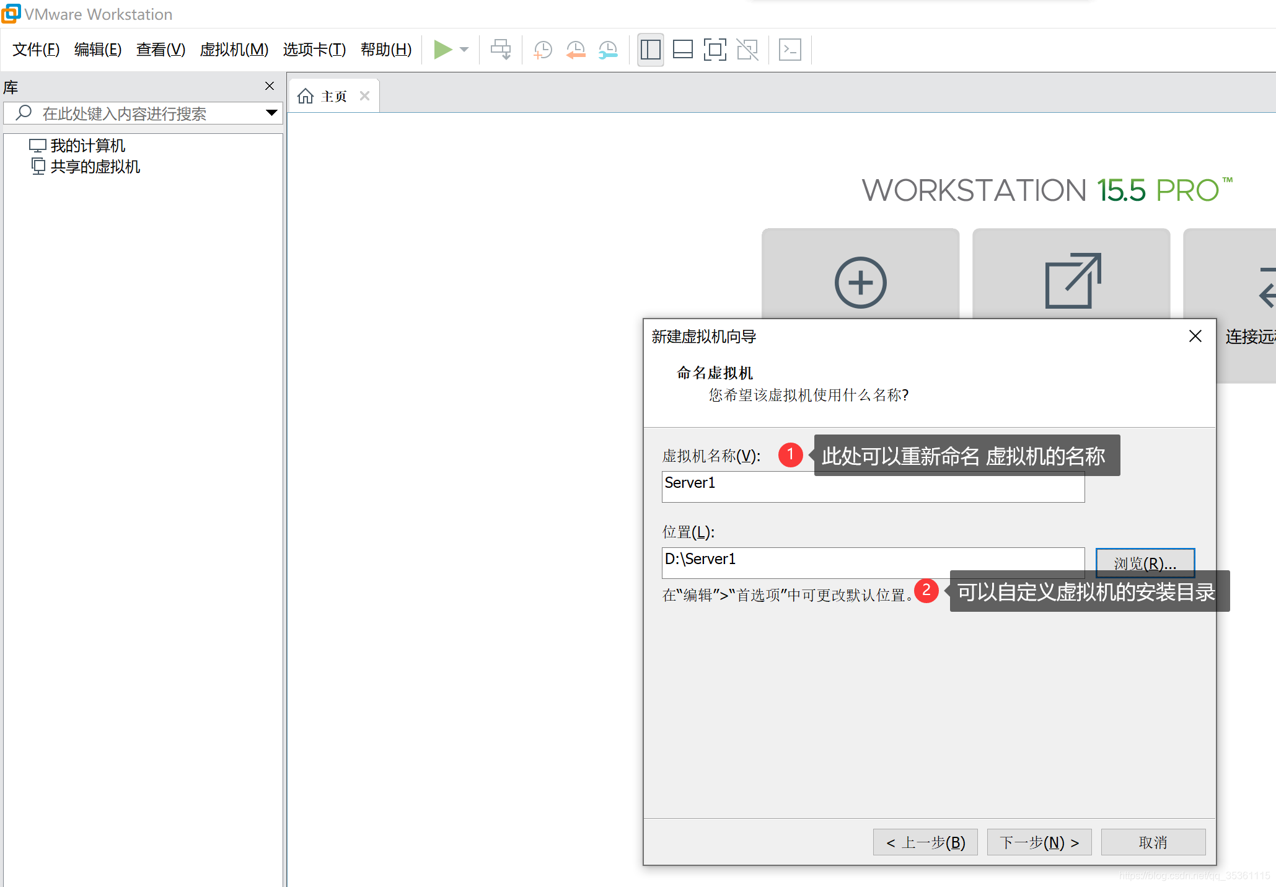This screenshot has width=1276, height=887.
Task: Click the Send Ctrl+Alt+Del toolbar icon
Action: click(501, 50)
